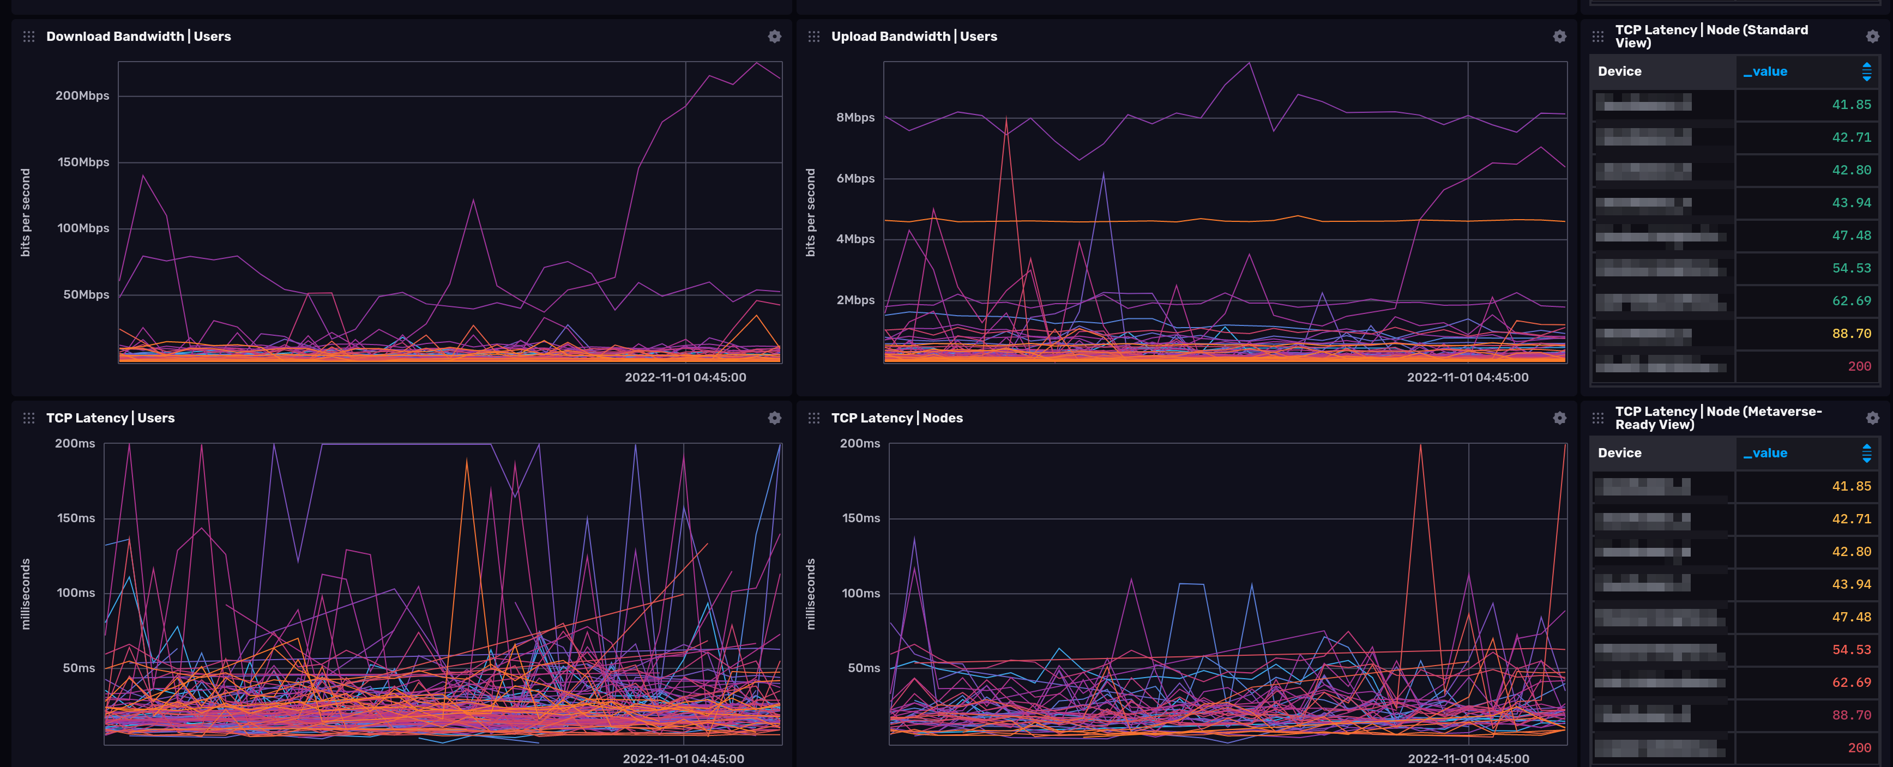Click the gear icon on TCP Latency | Users panel

[775, 417]
